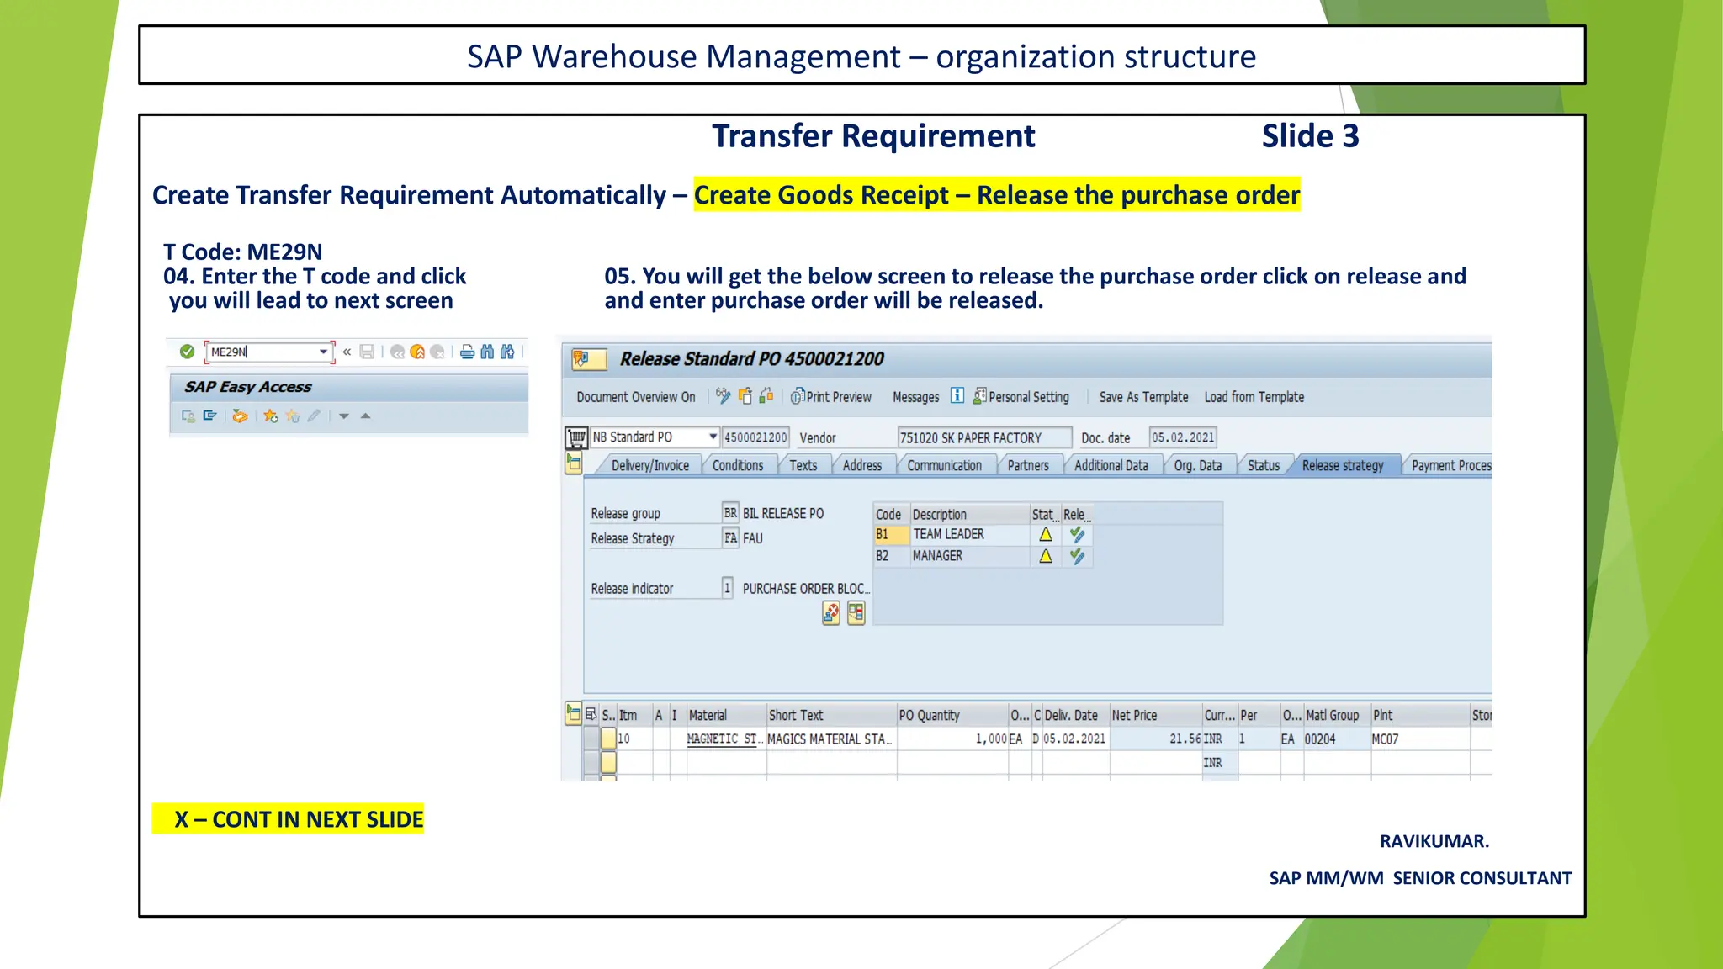Viewport: 1723px width, 969px height.
Task: Switch to the Payment Process tab
Action: point(1450,466)
